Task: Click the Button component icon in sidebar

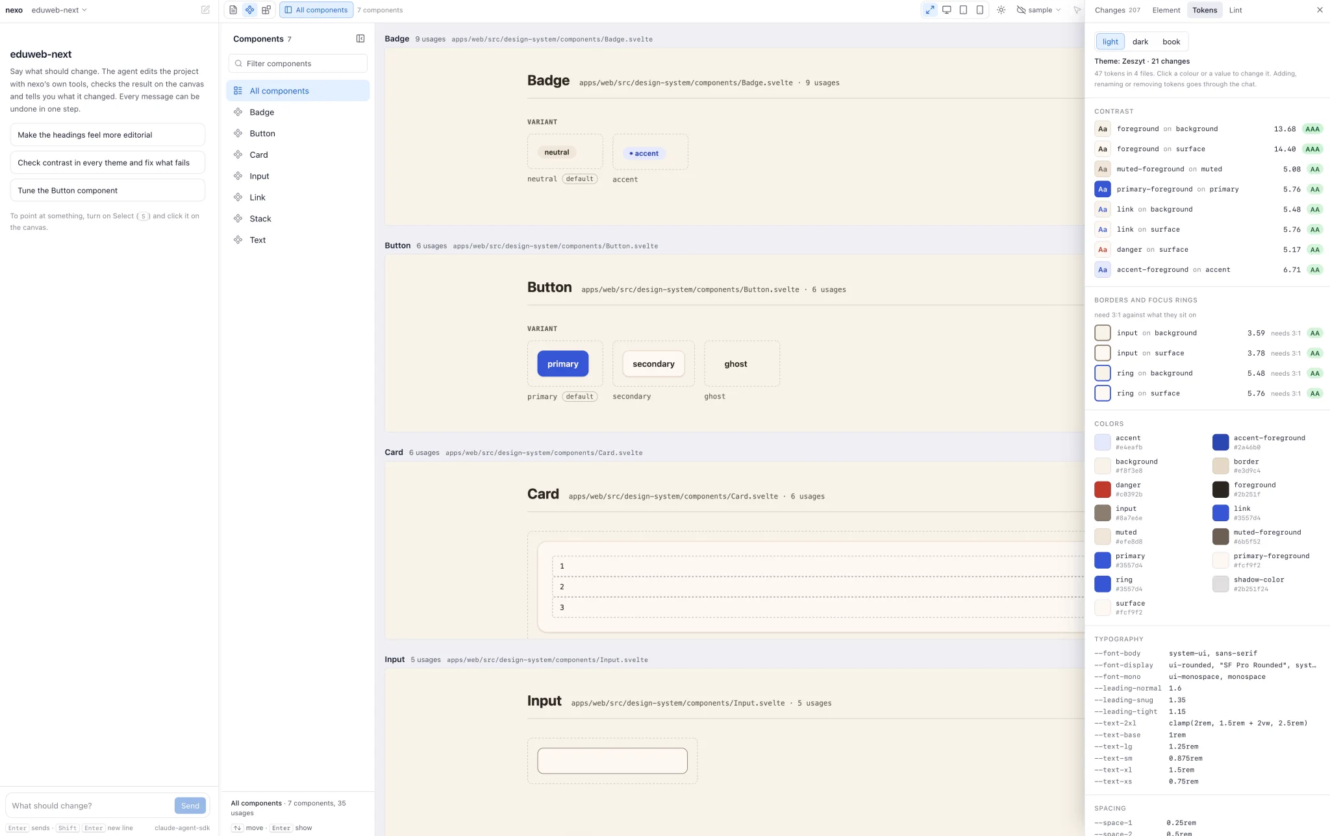Action: point(238,134)
